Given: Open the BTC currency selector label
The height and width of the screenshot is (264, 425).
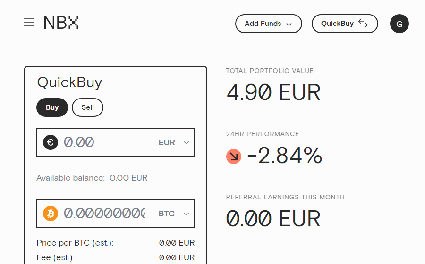Looking at the screenshot, I should (x=166, y=214).
